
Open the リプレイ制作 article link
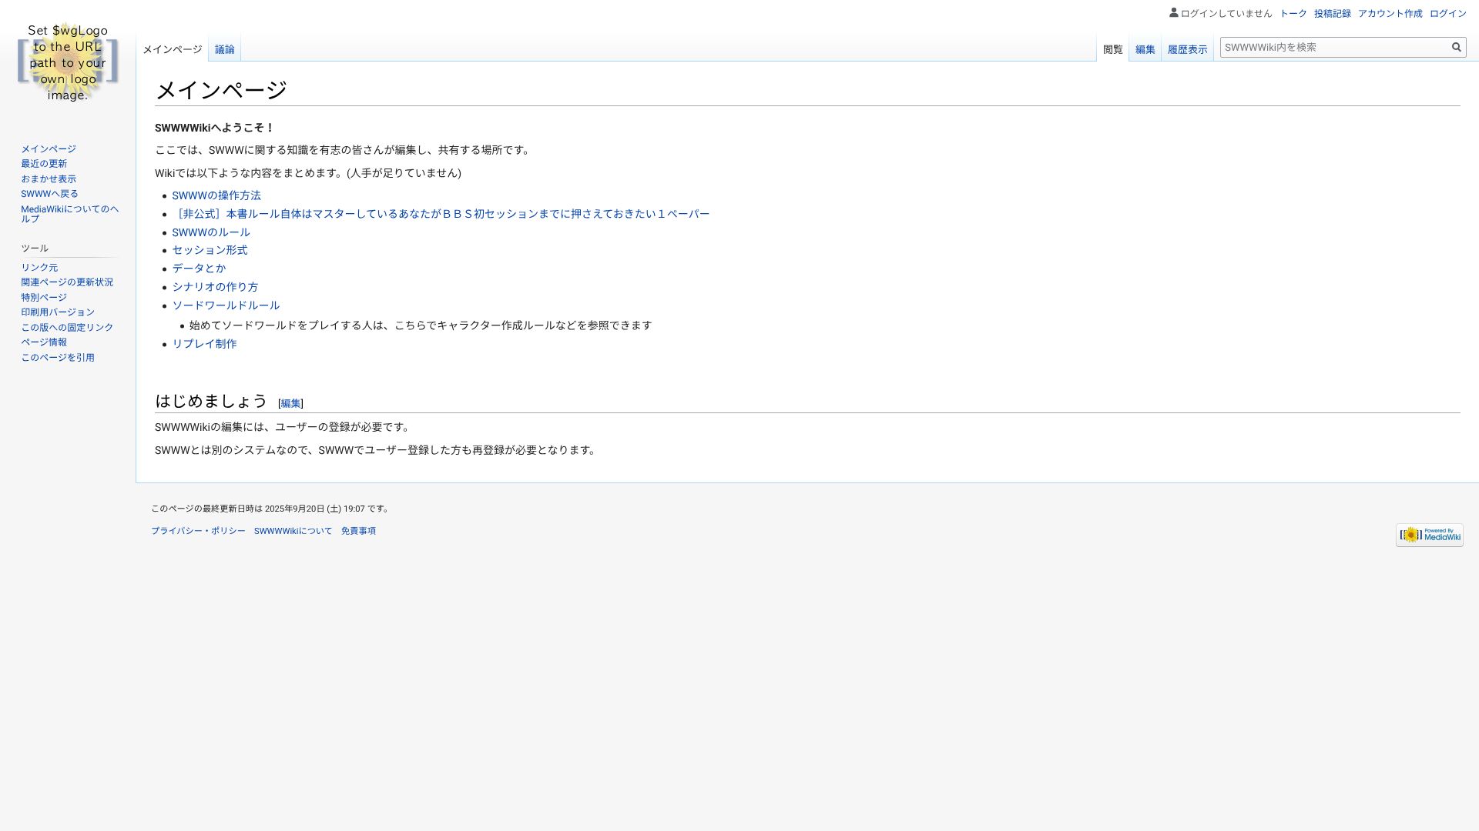tap(204, 344)
